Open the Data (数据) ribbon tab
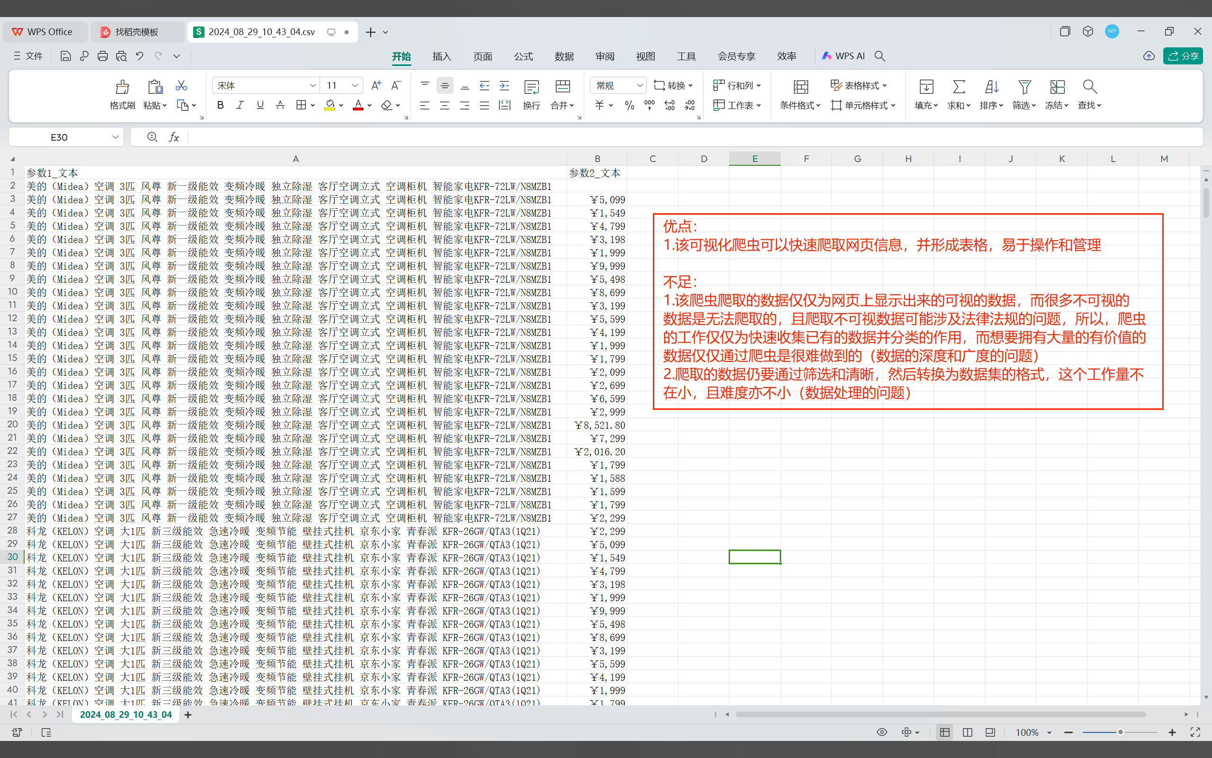Viewport: 1212px width, 758px height. tap(564, 56)
